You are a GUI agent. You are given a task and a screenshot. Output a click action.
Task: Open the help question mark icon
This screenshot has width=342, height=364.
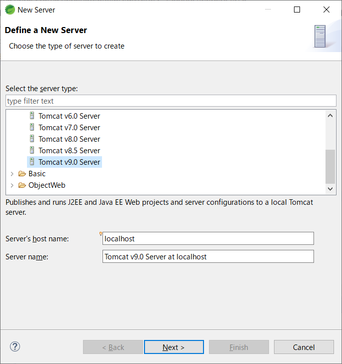[15, 347]
